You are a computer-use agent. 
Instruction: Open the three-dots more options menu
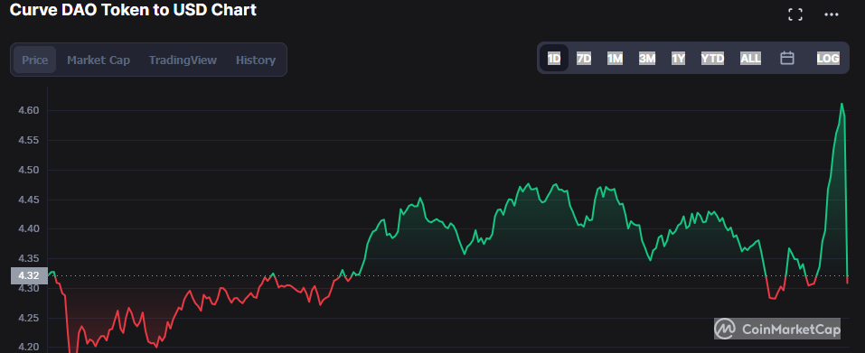(831, 14)
